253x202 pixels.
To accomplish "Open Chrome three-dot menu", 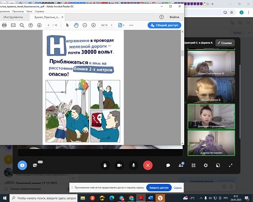I will coord(248,13).
